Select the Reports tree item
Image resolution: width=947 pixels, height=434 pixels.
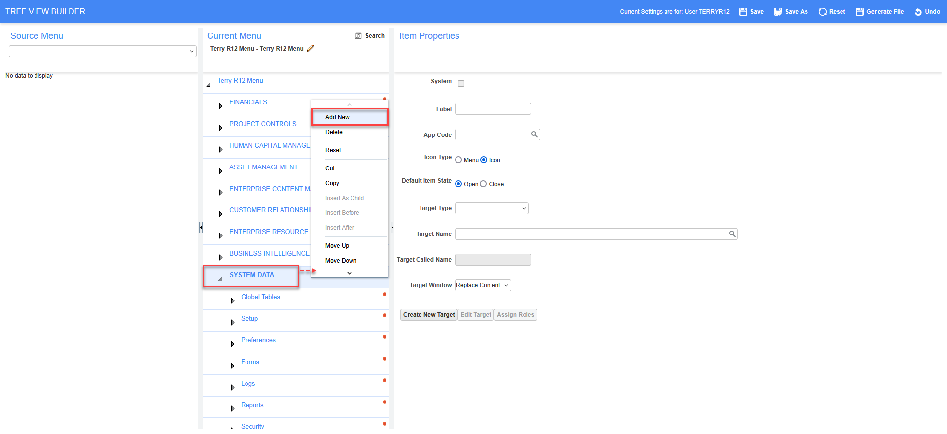pos(252,405)
